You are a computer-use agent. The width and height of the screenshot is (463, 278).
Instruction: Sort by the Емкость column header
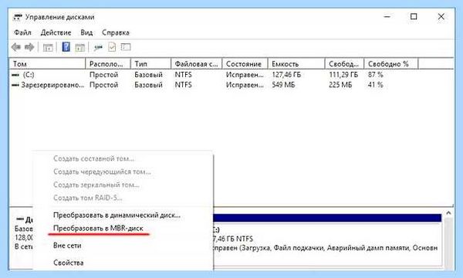(x=296, y=64)
